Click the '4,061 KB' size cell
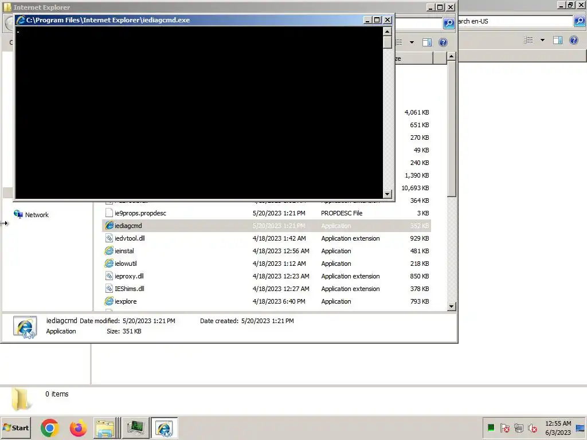Screen dimensions: 587x440 tap(417, 112)
